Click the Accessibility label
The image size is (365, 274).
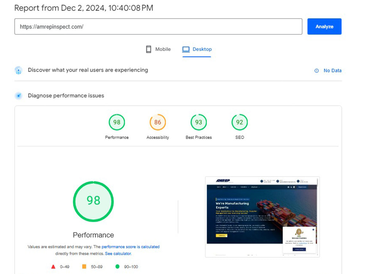coord(158,137)
